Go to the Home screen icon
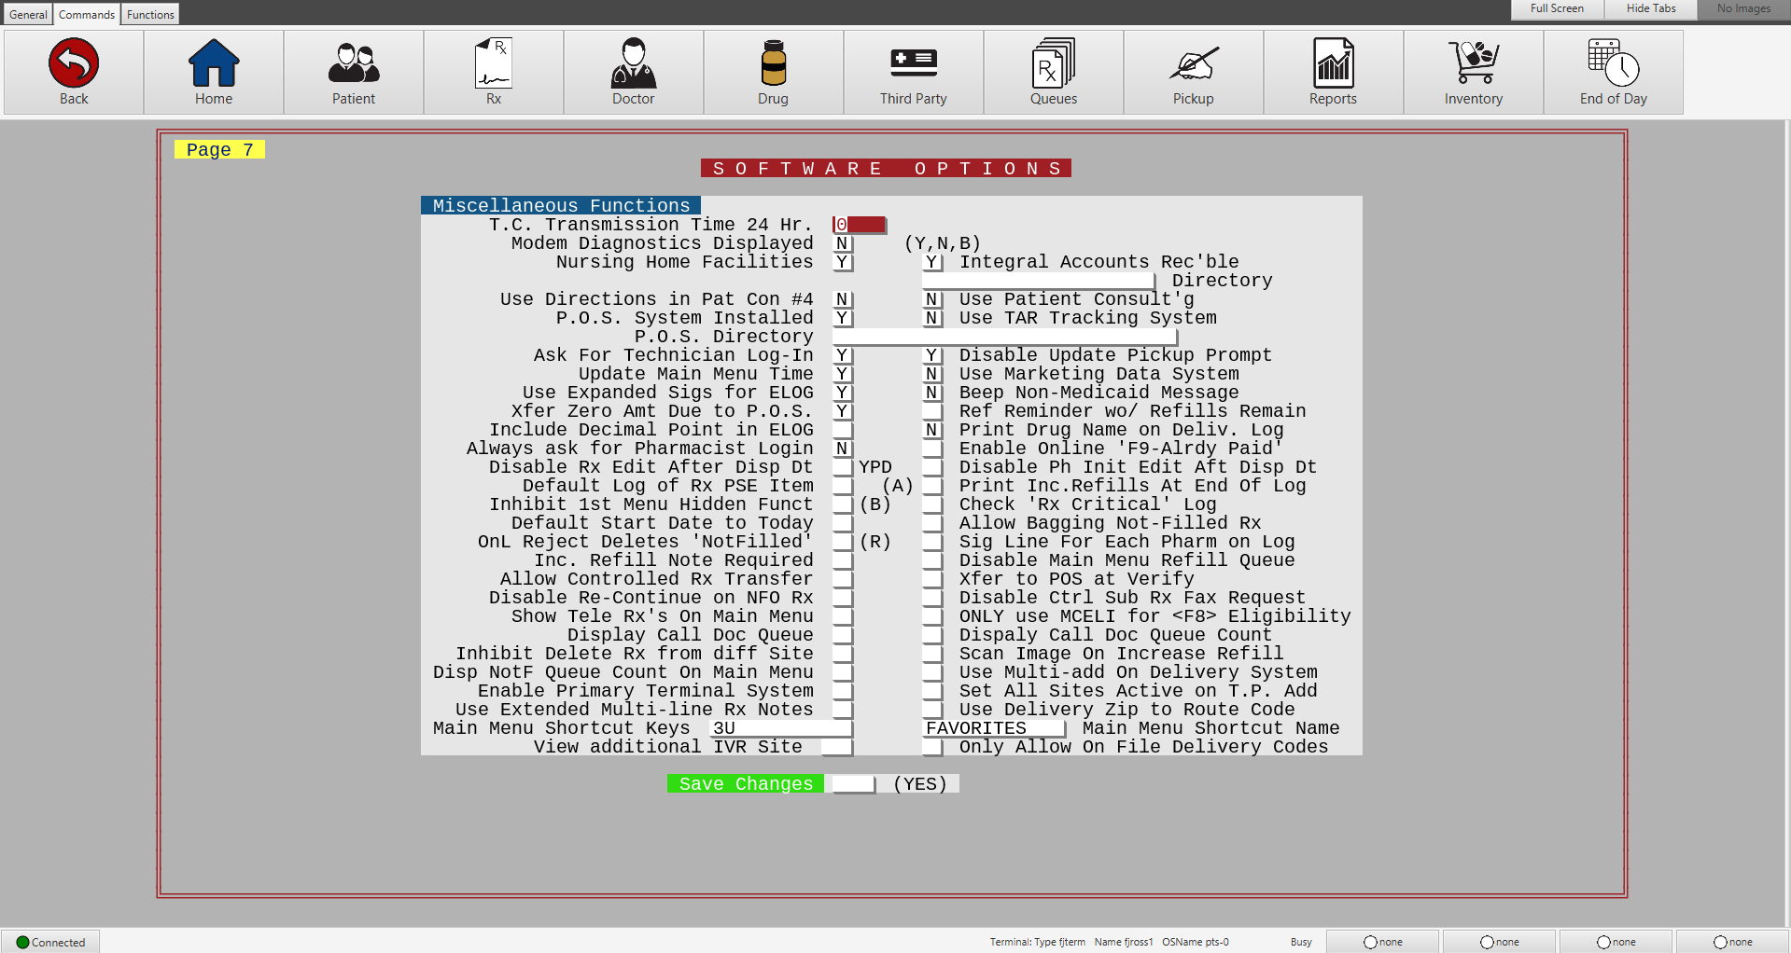Image resolution: width=1791 pixels, height=953 pixels. pyautogui.click(x=214, y=63)
